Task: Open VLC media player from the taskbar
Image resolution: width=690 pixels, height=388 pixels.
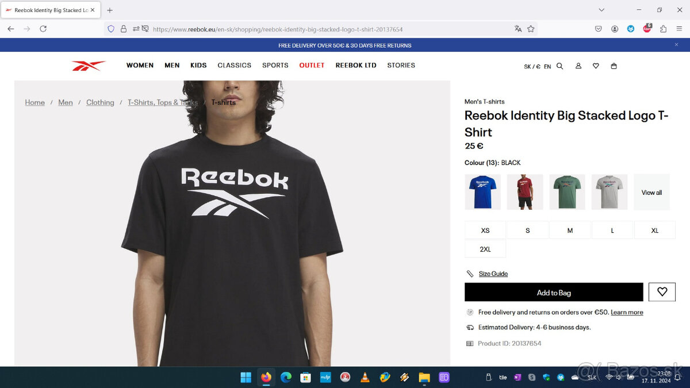Action: pos(365,378)
